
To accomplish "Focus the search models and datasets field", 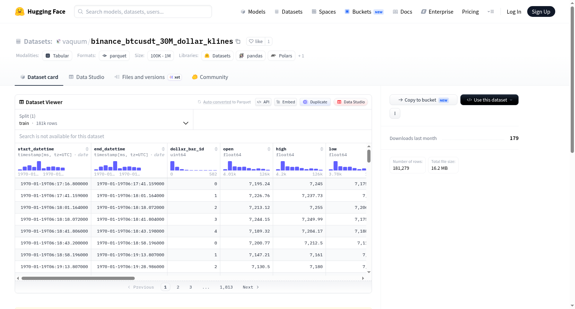I will coord(143,11).
